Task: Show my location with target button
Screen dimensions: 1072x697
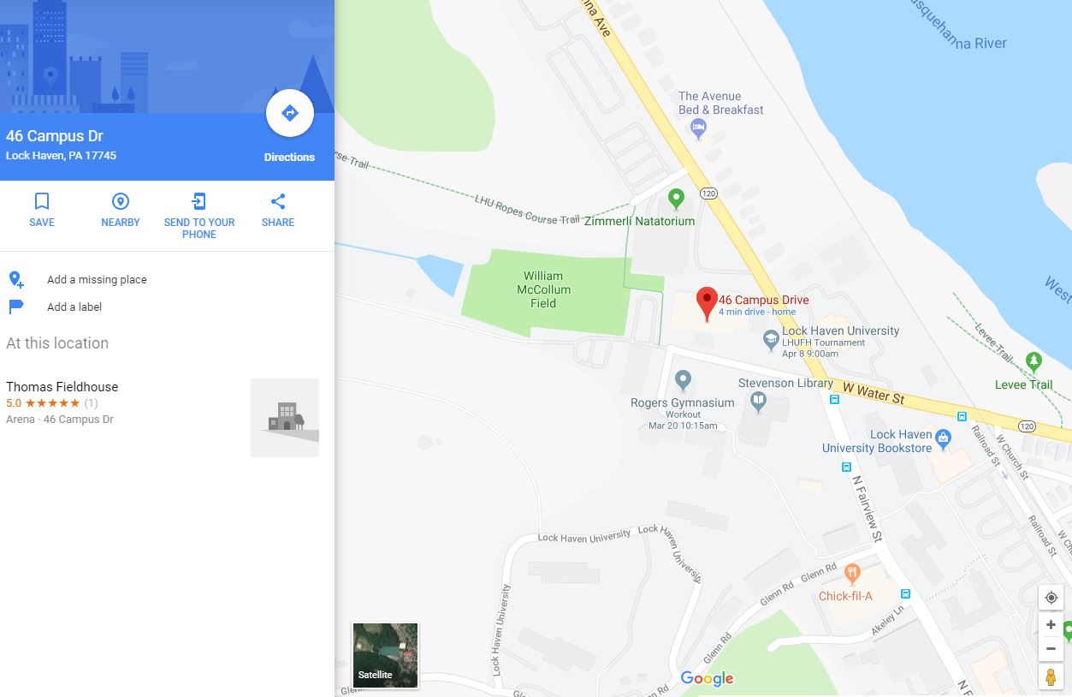Action: (1051, 598)
